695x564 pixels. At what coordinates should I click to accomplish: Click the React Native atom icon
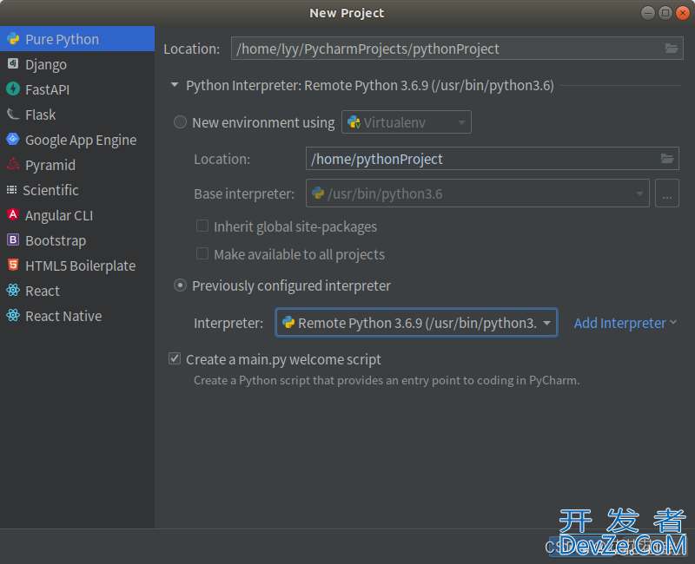[13, 316]
